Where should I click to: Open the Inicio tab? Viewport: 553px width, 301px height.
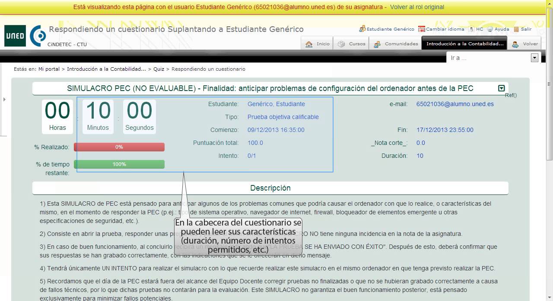pyautogui.click(x=317, y=44)
